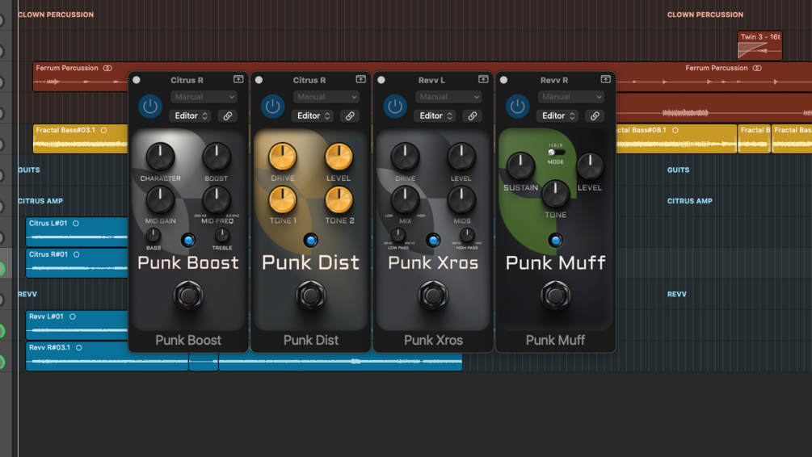Open Manual preset dropdown in Punk Dist window

326,97
